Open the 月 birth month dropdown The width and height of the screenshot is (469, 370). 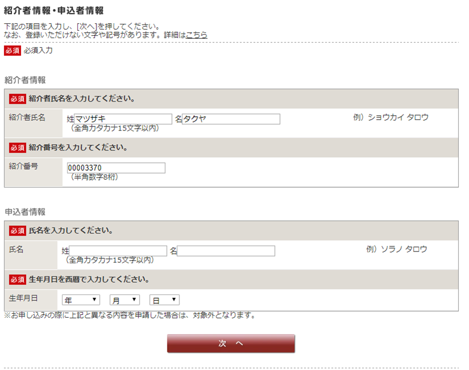[125, 300]
